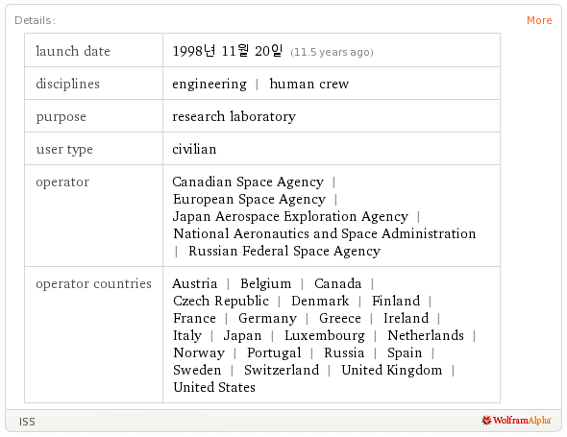The height and width of the screenshot is (437, 567).
Task: Click Japan Aerospace Exploration Agency entry
Action: point(290,217)
